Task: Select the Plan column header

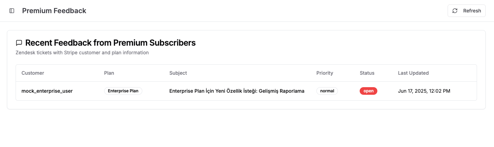Action: [109, 73]
